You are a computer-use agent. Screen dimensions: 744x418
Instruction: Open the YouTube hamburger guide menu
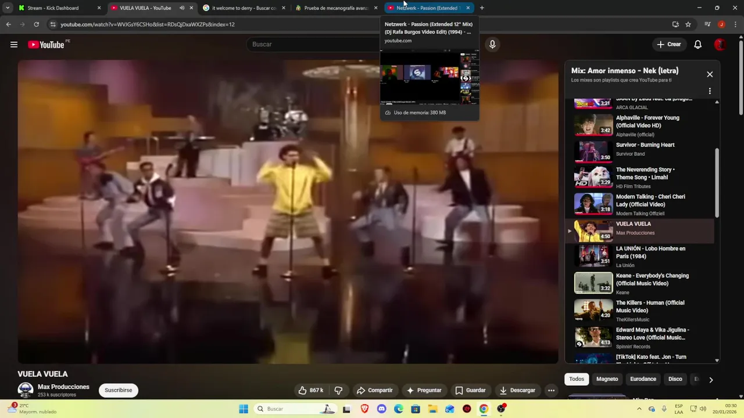[14, 45]
